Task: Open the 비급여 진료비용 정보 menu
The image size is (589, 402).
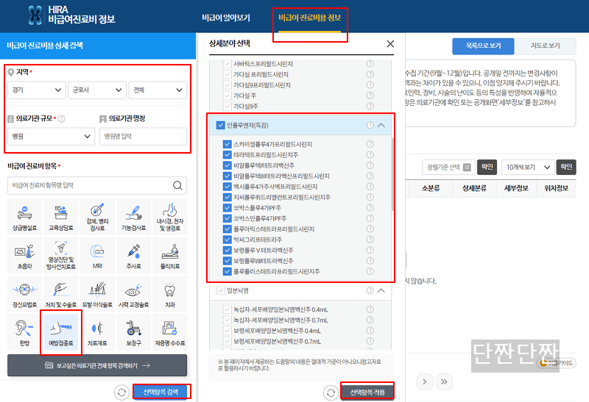Action: [309, 18]
